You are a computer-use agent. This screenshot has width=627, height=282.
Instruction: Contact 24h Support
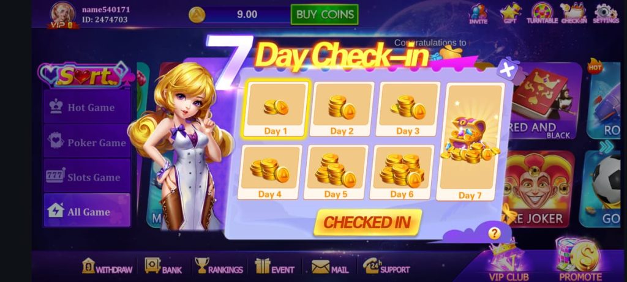[386, 266]
